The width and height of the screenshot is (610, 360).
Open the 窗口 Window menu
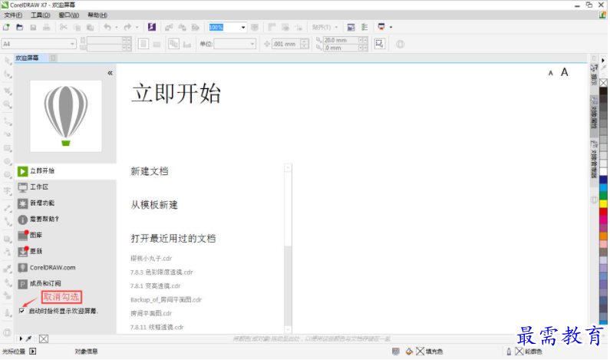click(69, 15)
